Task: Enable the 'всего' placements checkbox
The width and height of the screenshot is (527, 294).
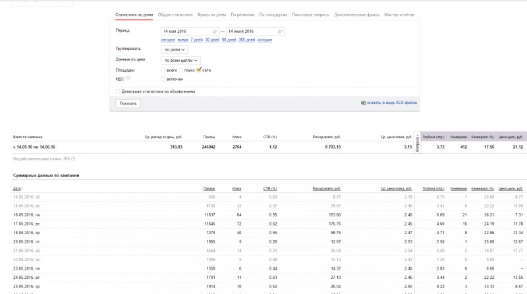Action: (163, 70)
